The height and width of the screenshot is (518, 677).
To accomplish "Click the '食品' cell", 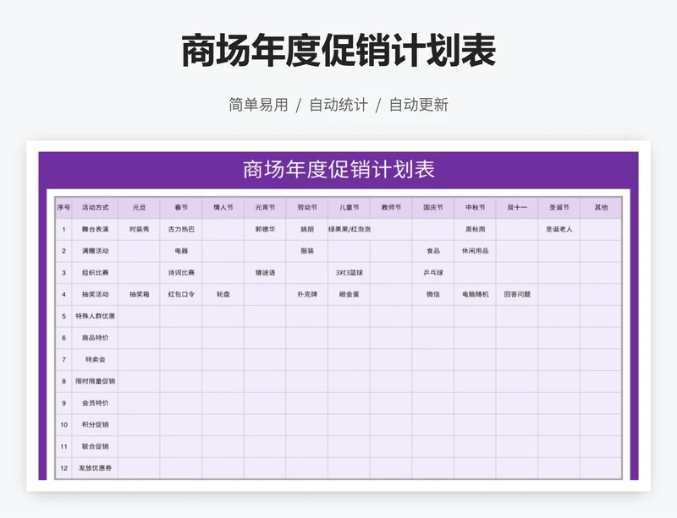I will tap(433, 251).
